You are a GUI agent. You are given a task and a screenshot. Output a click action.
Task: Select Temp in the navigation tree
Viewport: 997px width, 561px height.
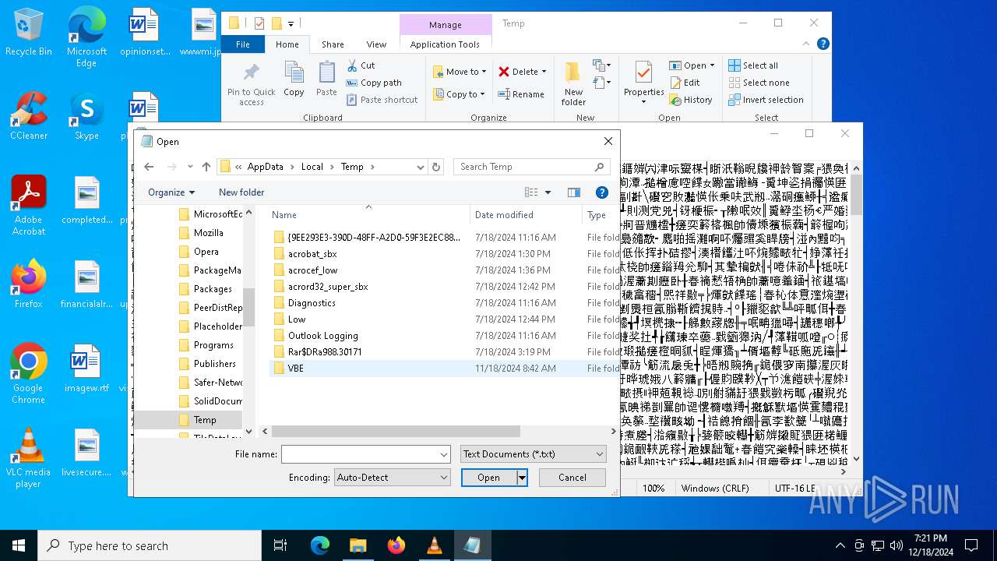point(189,420)
